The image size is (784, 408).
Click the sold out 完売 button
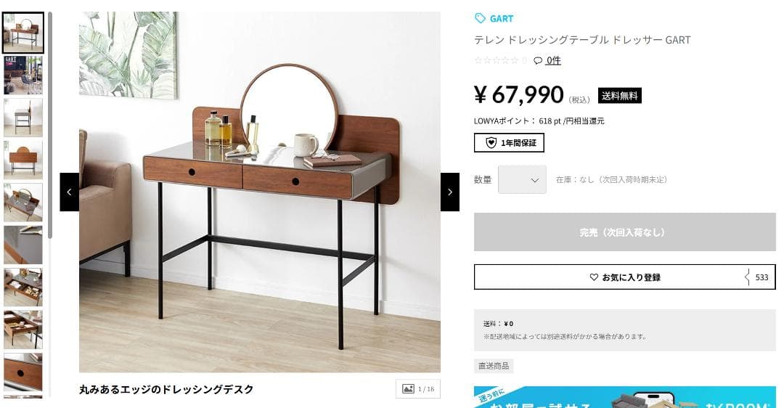click(x=624, y=232)
